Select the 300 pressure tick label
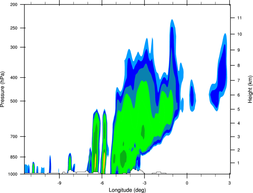 point(14,47)
